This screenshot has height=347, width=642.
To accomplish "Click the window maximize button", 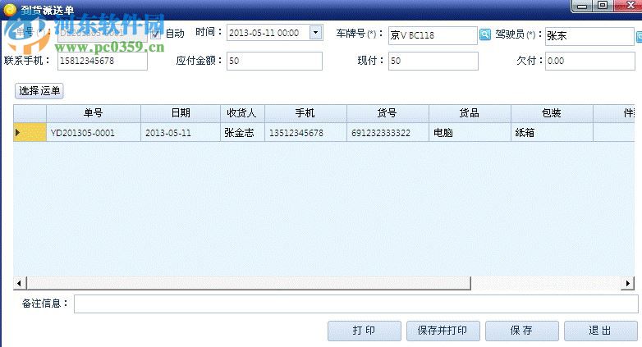I will pos(603,5).
